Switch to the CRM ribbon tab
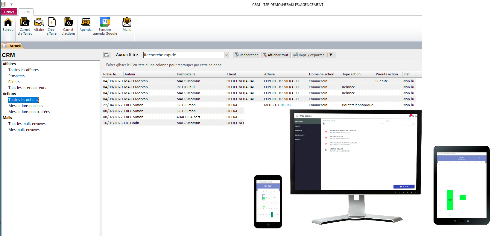The width and height of the screenshot is (494, 236). pyautogui.click(x=26, y=12)
